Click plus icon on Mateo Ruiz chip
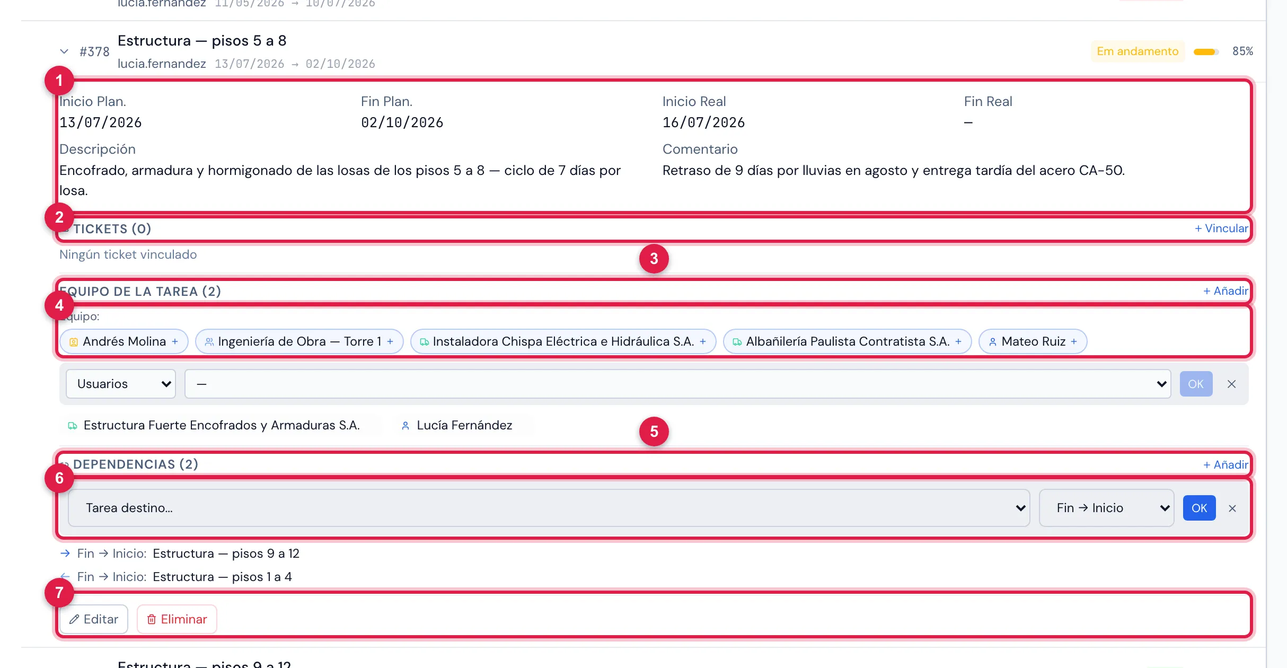Viewport: 1287px width, 668px height. (x=1074, y=341)
